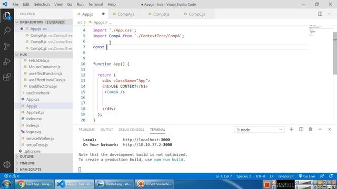This screenshot has height=189, width=337.
Task: Close unsaved App.js tab via dot
Action: 103,14
